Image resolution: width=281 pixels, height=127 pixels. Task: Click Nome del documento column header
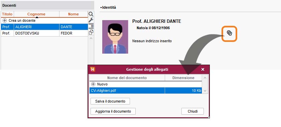click(127, 78)
